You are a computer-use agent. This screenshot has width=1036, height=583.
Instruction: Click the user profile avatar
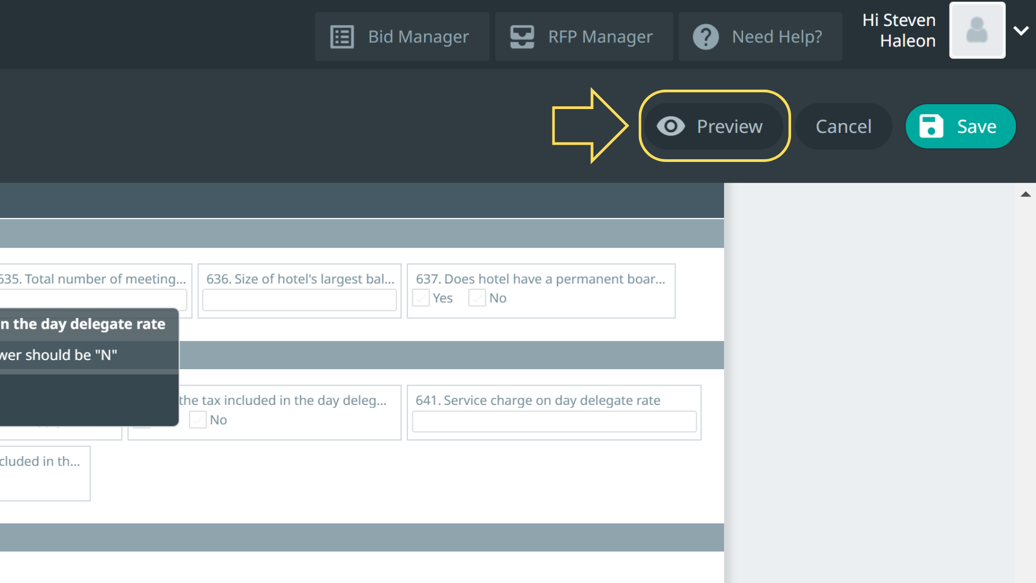[977, 30]
